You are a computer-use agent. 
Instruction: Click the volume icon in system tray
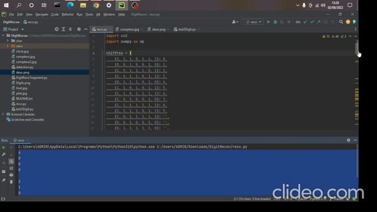click(323, 5)
